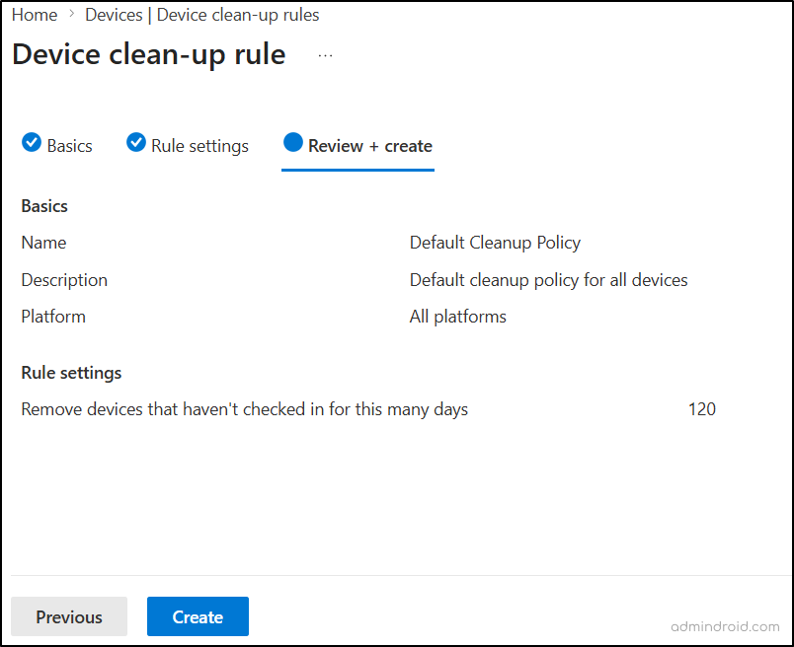Open the Home breadcrumb link
Screen dimensions: 794x647
(x=35, y=14)
